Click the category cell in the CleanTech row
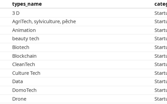 (160, 64)
